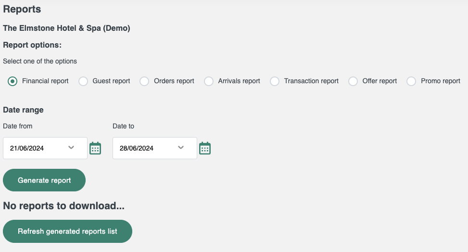Click the Guest report label text
This screenshot has height=252, width=468.
tap(111, 81)
